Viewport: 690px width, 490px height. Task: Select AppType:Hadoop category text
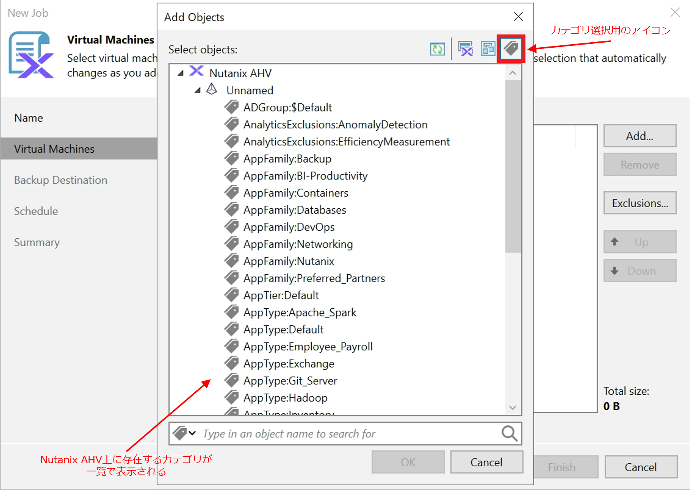pyautogui.click(x=285, y=398)
